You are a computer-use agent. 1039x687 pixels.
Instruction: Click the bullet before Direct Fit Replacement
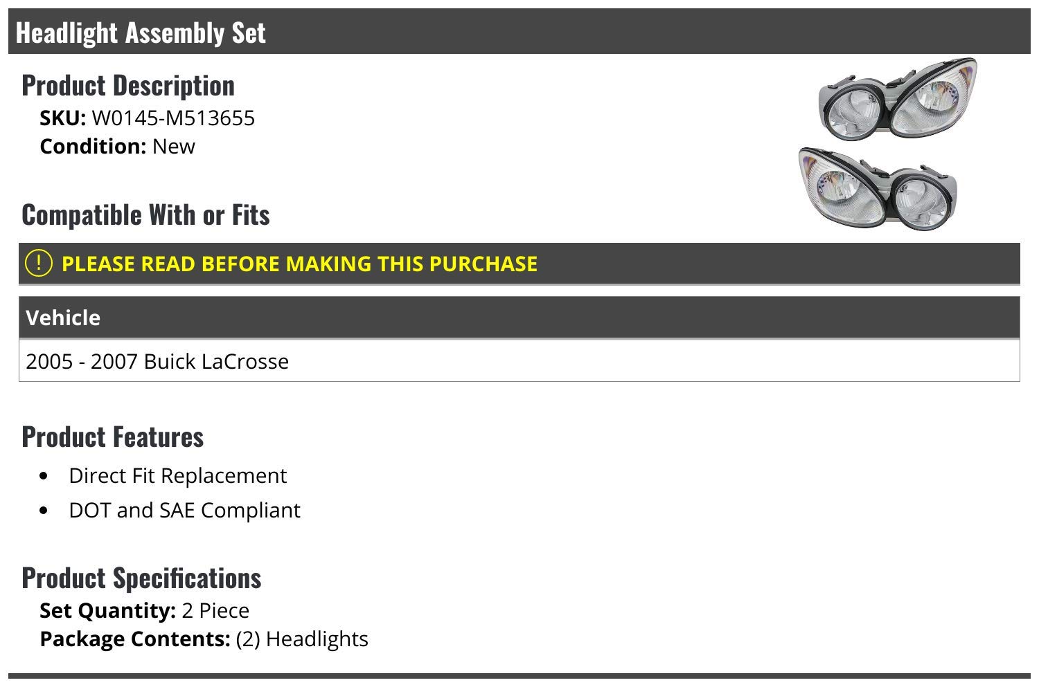pyautogui.click(x=44, y=476)
